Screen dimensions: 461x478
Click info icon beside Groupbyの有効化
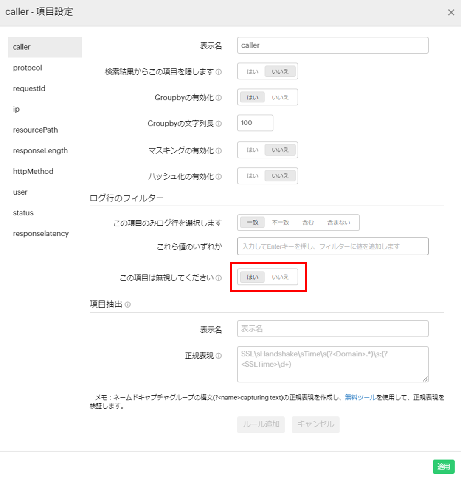[219, 98]
